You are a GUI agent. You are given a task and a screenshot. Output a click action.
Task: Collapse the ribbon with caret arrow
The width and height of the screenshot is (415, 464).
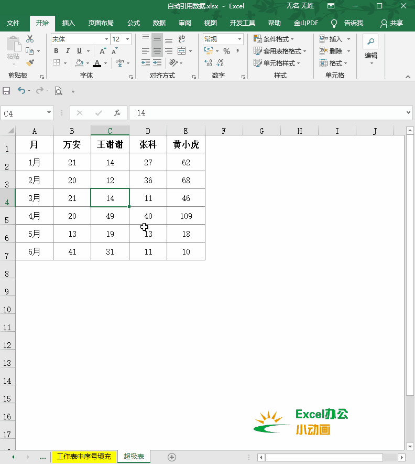[x=408, y=77]
